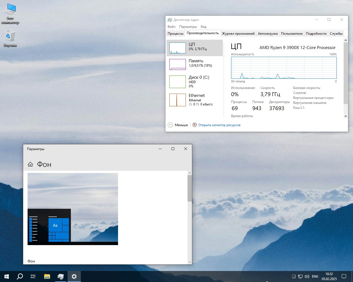Click the volume speaker tray icon
The image size is (353, 282).
[x=307, y=276]
